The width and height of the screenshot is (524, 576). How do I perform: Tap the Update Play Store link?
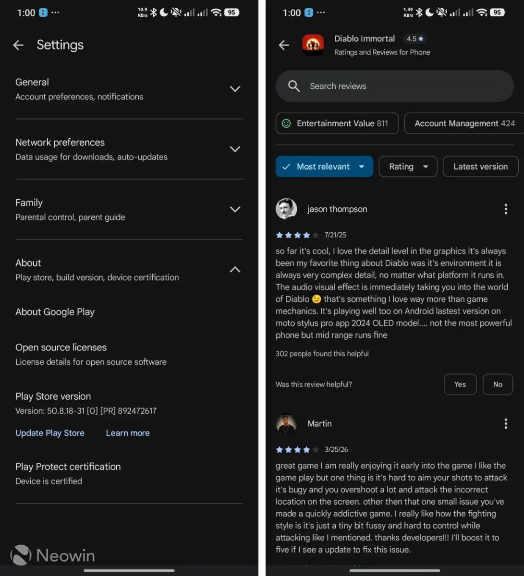[x=50, y=433]
